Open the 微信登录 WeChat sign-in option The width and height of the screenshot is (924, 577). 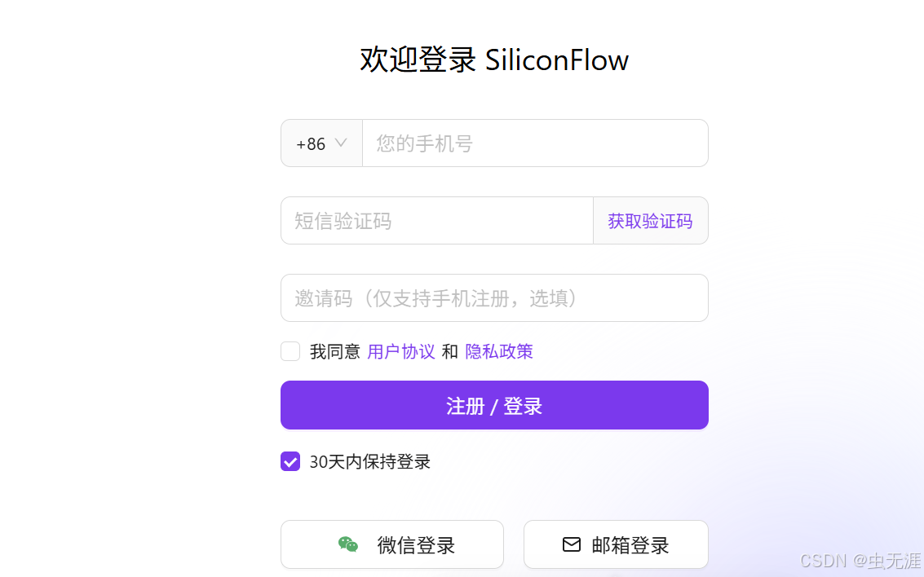(x=391, y=544)
